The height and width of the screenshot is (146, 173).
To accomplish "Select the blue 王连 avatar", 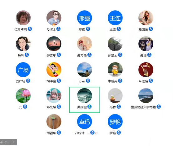I will tap(115, 18).
